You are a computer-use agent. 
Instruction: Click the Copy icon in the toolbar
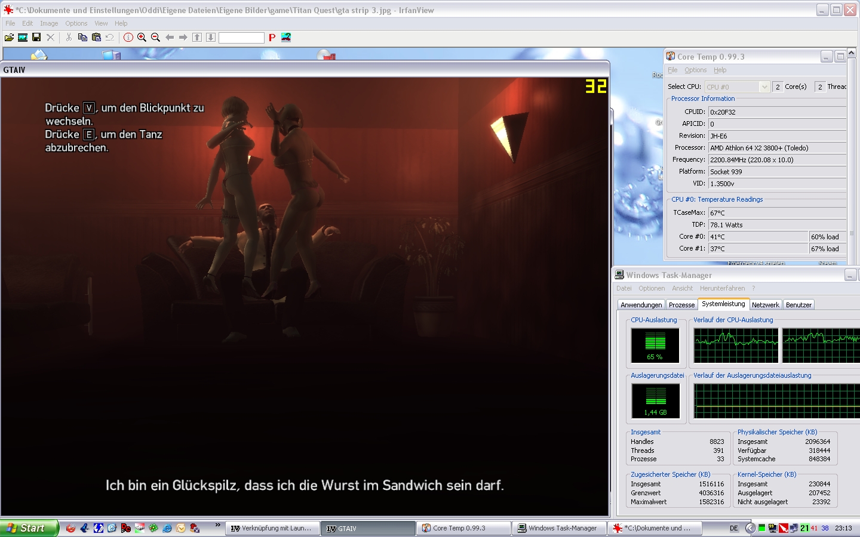(x=82, y=38)
